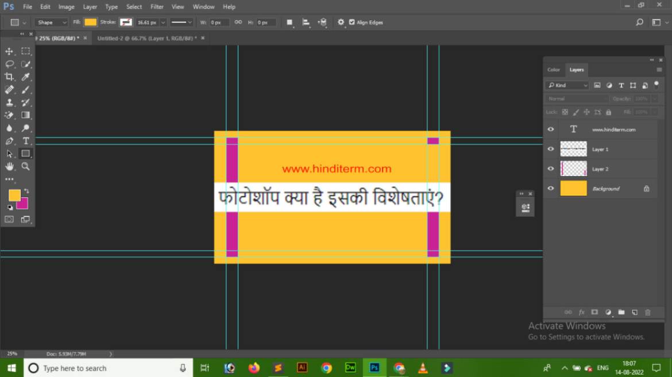Screen dimensions: 672x377
Task: Pick the Lasso tool
Action: 9,64
